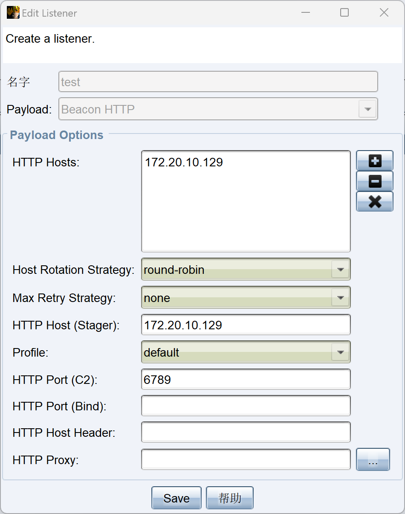Viewport: 405px width, 514px height.
Task: Click the minus icon to remove host
Action: click(x=374, y=181)
